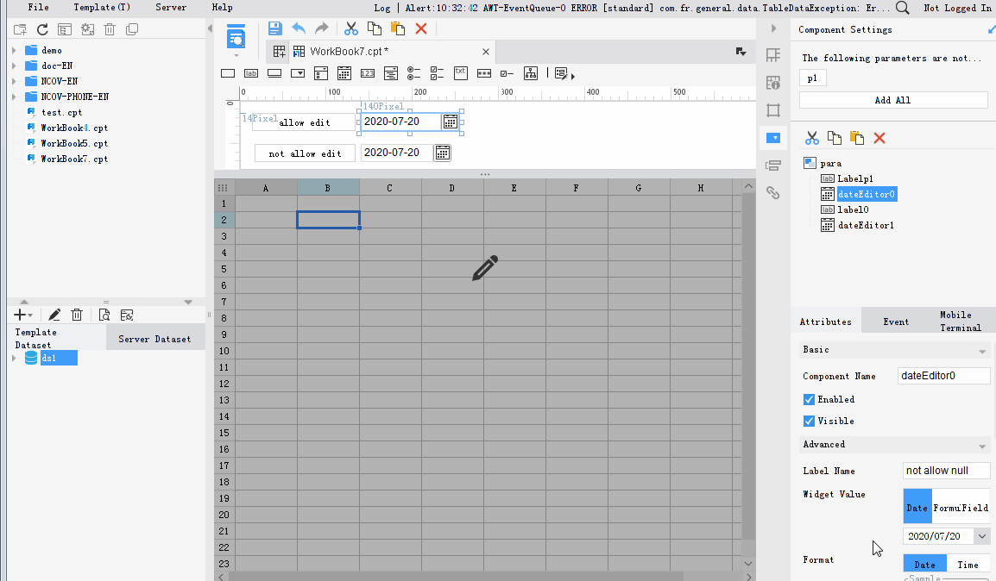Pick the Text Area widget labeled txt
Screen dimensions: 996x581
[461, 73]
